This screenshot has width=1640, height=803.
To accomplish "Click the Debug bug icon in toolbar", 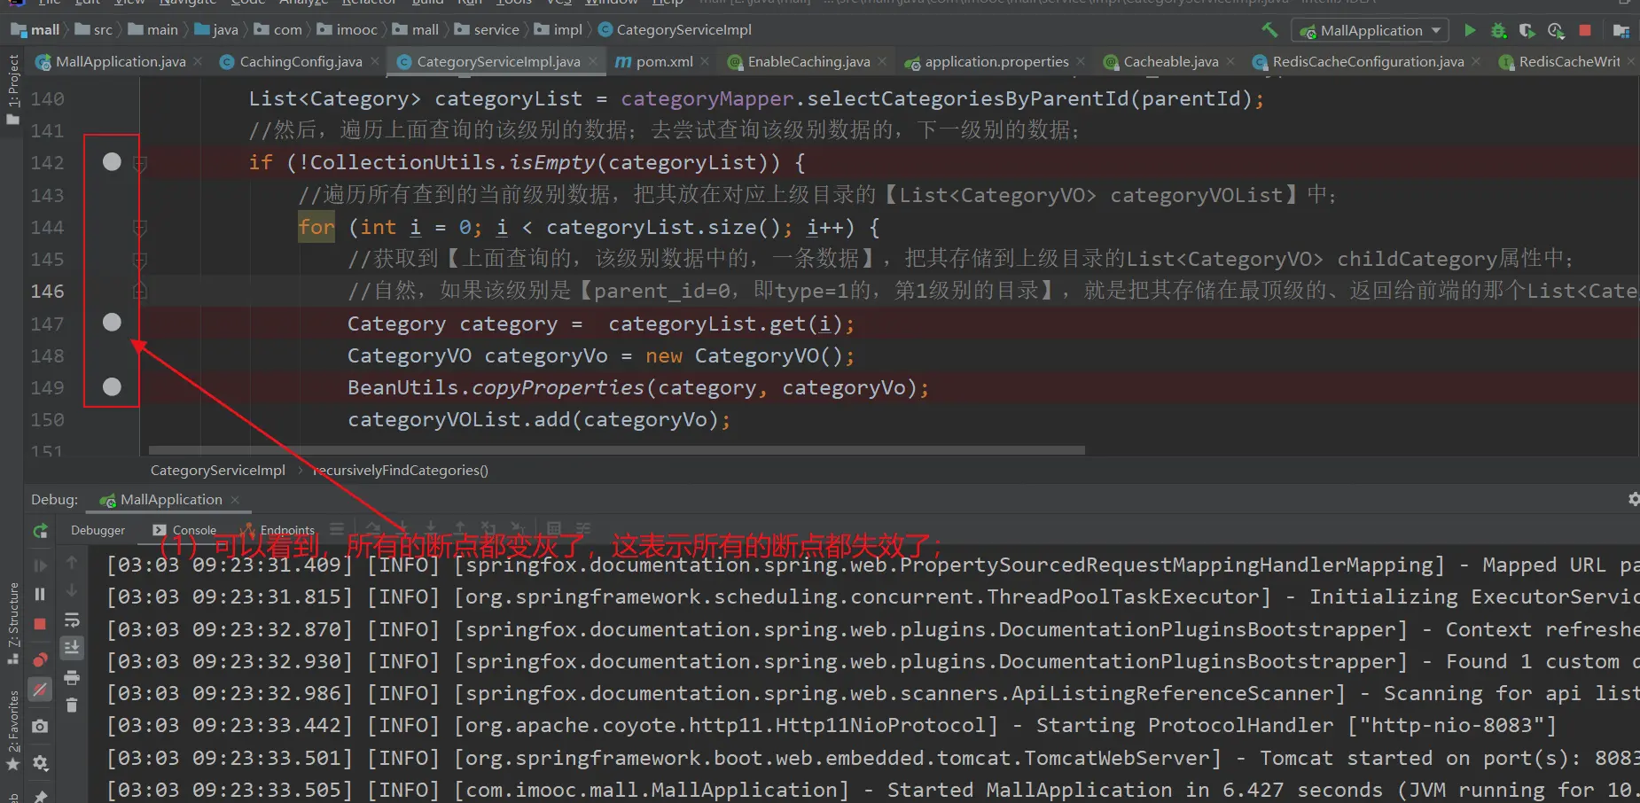I will [1498, 30].
